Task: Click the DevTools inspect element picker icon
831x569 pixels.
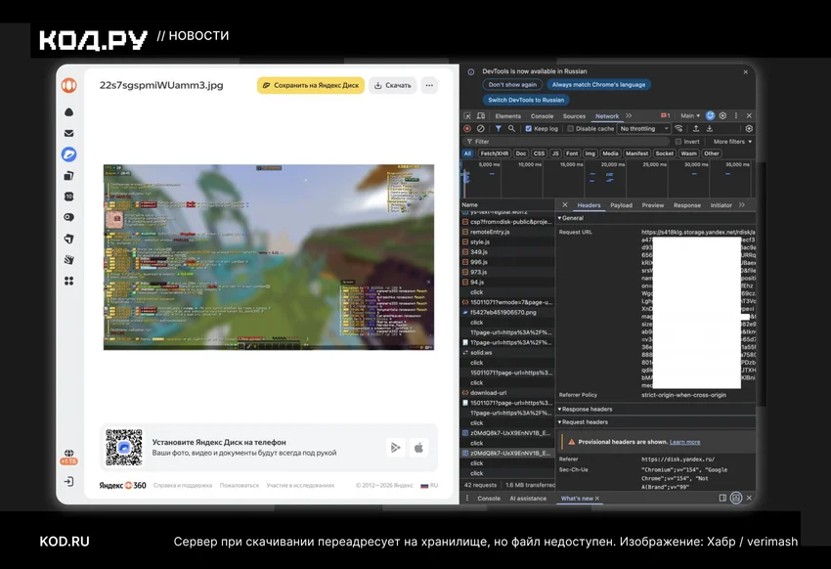Action: pyautogui.click(x=467, y=115)
